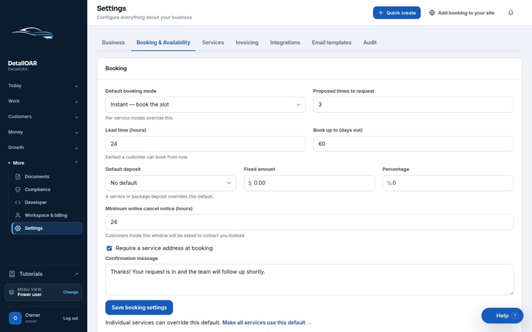Click the 'Settings' page title text

tap(112, 8)
